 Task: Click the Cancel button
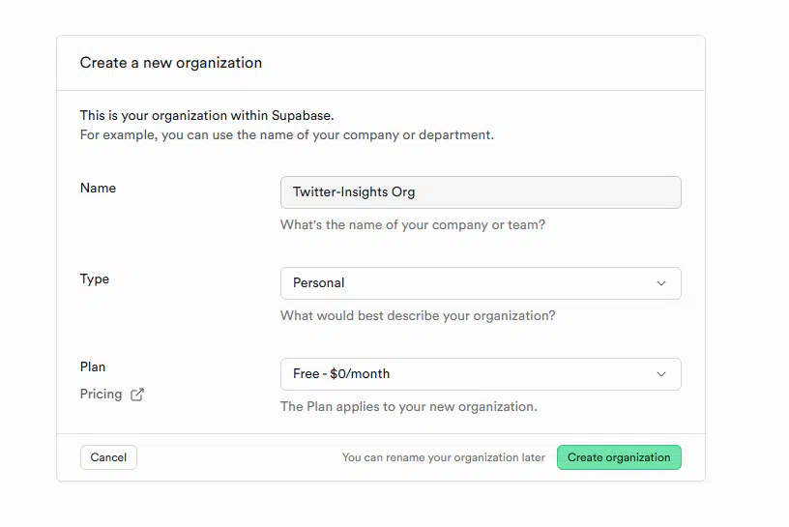pyautogui.click(x=108, y=457)
